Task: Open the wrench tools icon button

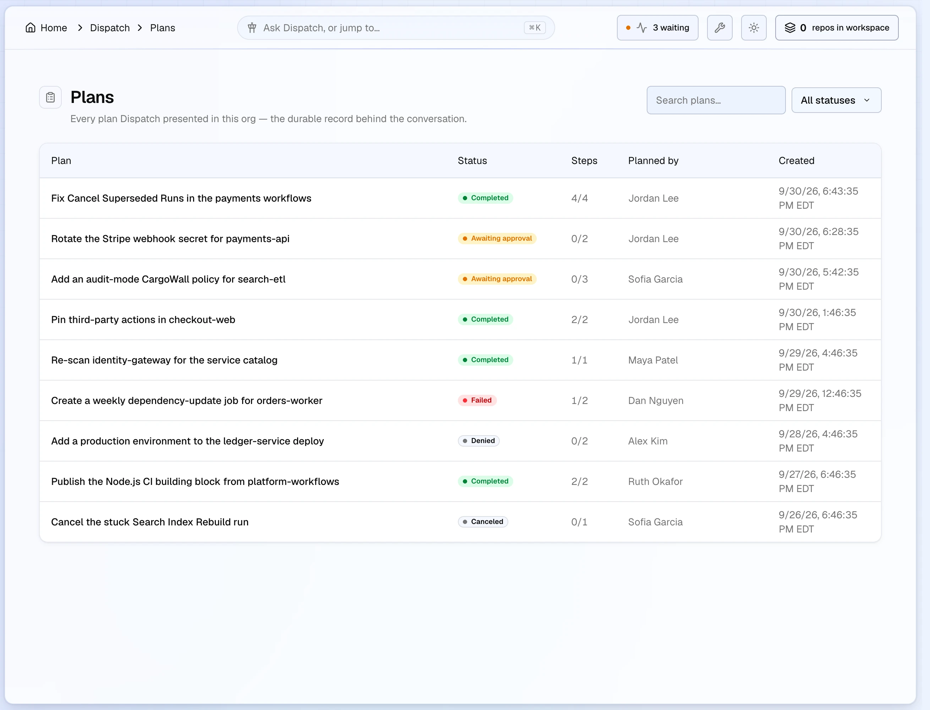Action: tap(720, 28)
